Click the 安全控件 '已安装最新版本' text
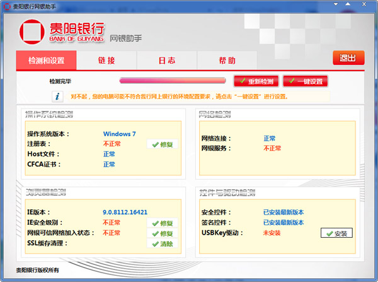The height and width of the screenshot is (282, 378). click(283, 212)
